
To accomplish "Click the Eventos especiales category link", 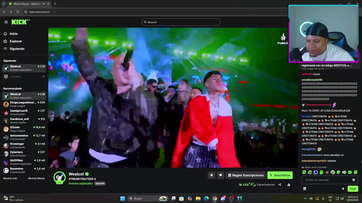I will (81, 183).
